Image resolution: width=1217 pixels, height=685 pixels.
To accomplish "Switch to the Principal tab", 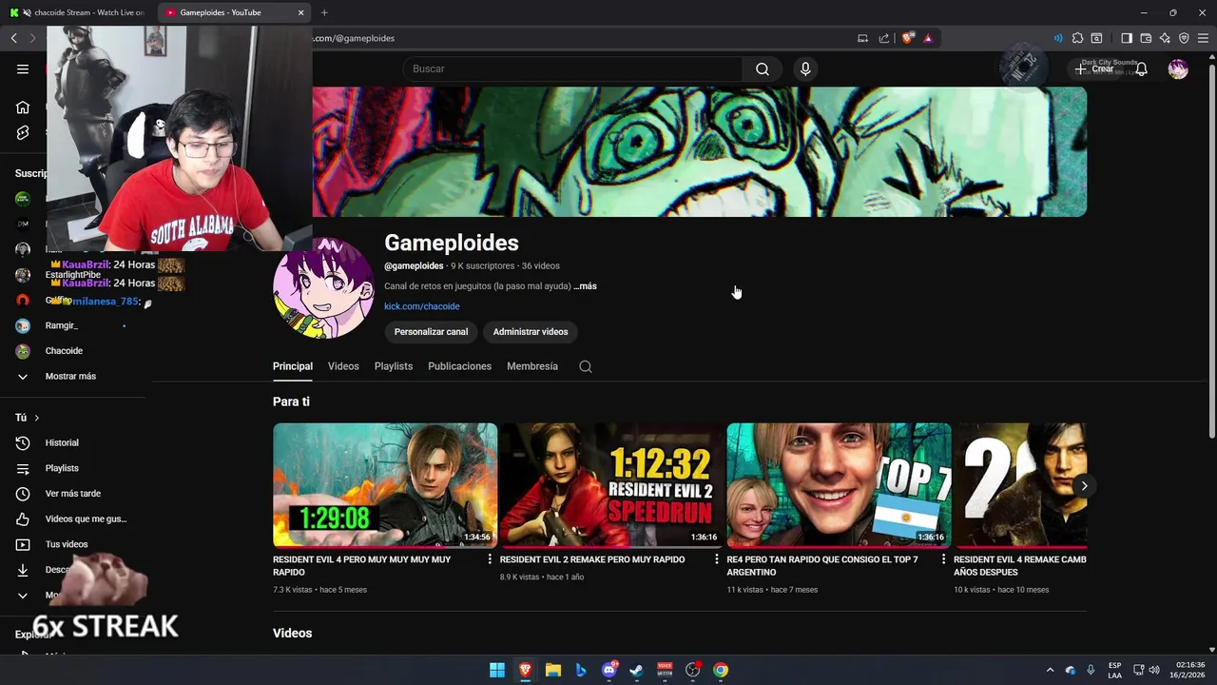I will click(293, 366).
